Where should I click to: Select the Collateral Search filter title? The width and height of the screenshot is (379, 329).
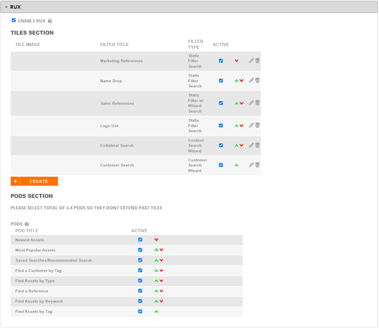click(x=117, y=146)
